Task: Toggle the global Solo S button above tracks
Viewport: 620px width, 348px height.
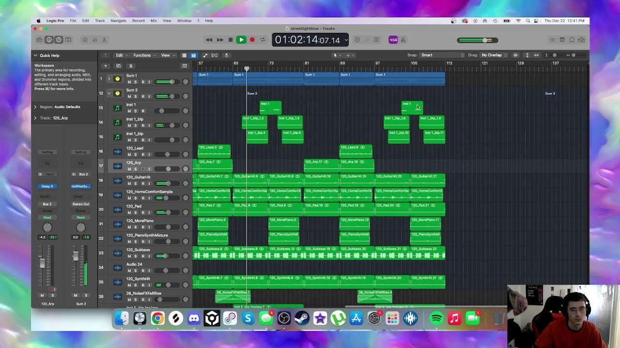Action: (x=130, y=66)
